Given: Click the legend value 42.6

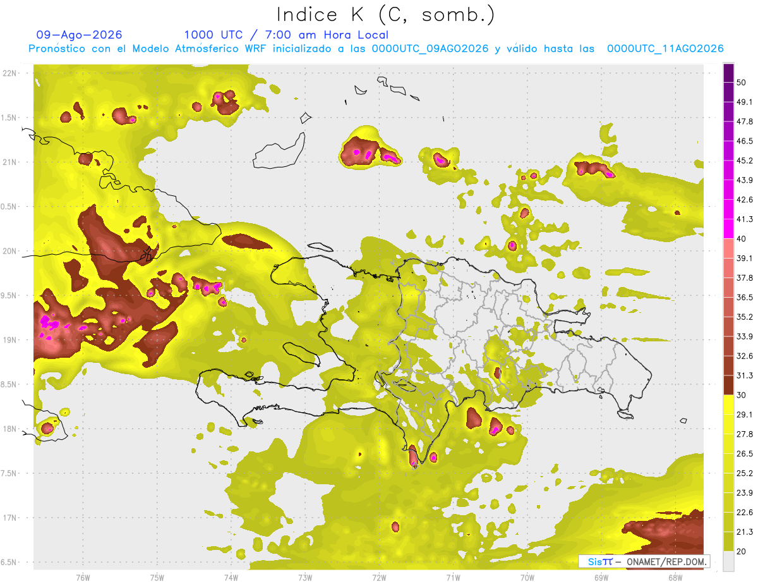Looking at the screenshot, I should click(x=744, y=200).
